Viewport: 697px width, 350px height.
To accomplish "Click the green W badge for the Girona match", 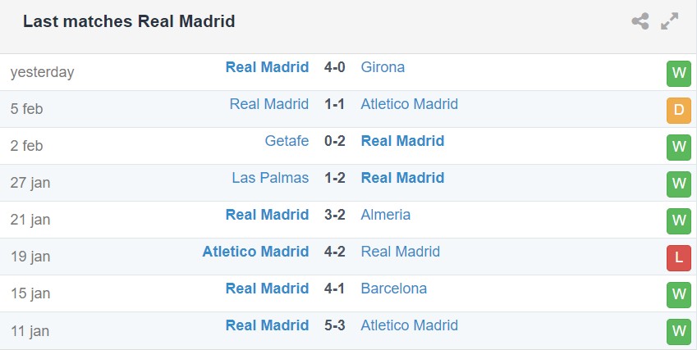I will point(678,73).
